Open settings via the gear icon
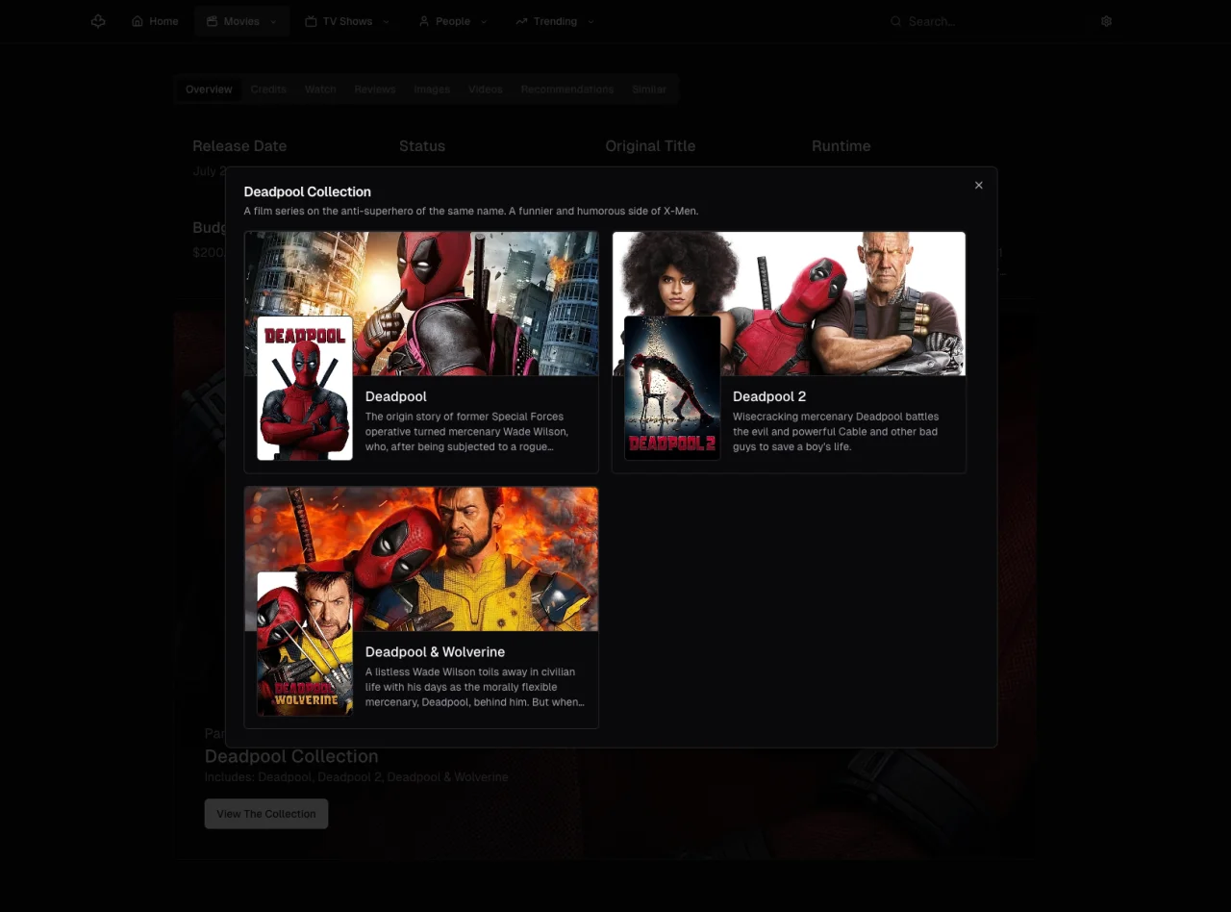1231x912 pixels. (1106, 21)
